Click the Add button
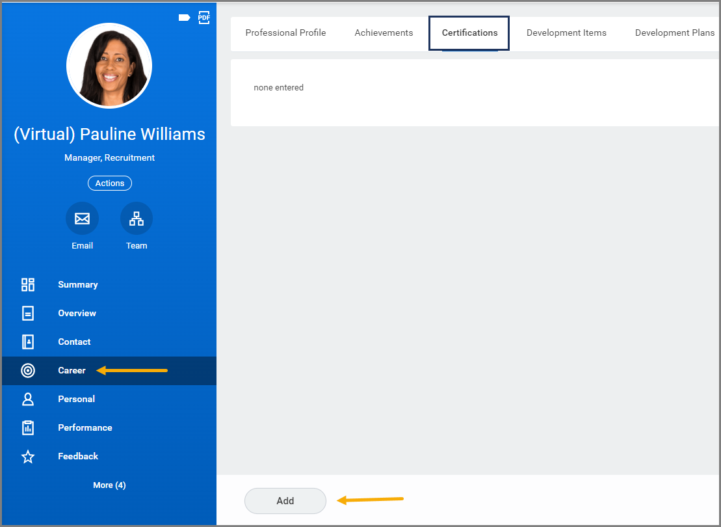This screenshot has width=721, height=527. pyautogui.click(x=285, y=501)
